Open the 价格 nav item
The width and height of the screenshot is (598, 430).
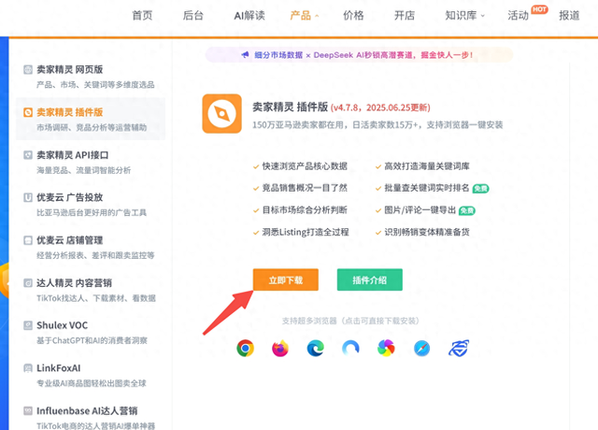pos(353,15)
